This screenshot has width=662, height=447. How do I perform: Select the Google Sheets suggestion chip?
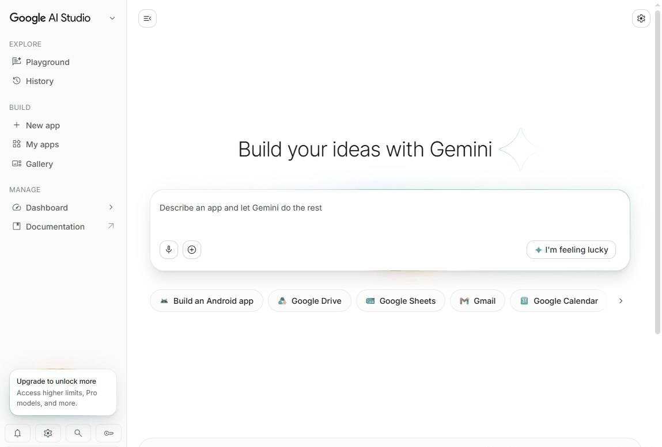[x=400, y=301]
